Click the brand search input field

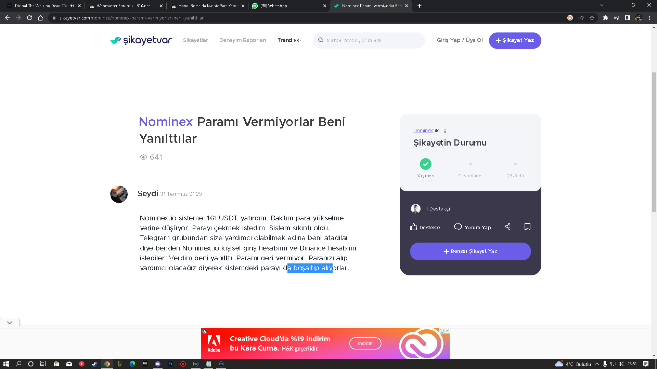(x=369, y=40)
